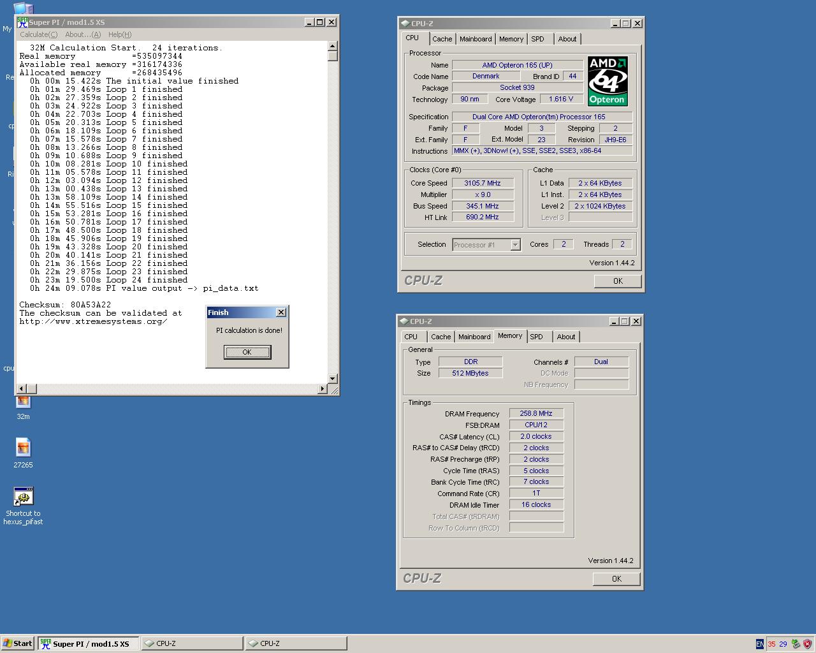The image size is (816, 653).
Task: Click the Multiplier value x 9.0
Action: pyautogui.click(x=483, y=194)
